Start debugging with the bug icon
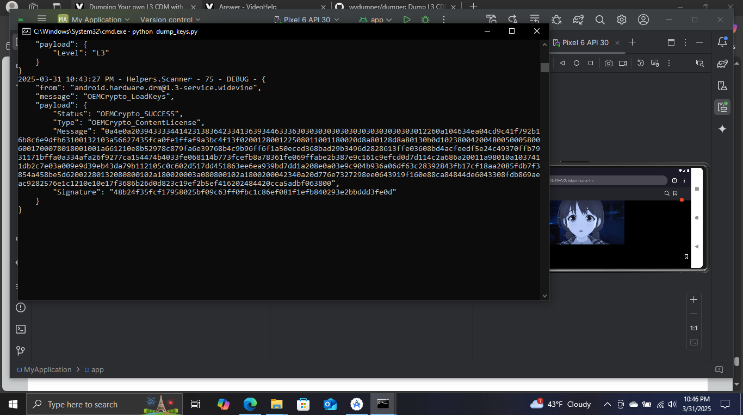This screenshot has height=415, width=743. point(425,20)
